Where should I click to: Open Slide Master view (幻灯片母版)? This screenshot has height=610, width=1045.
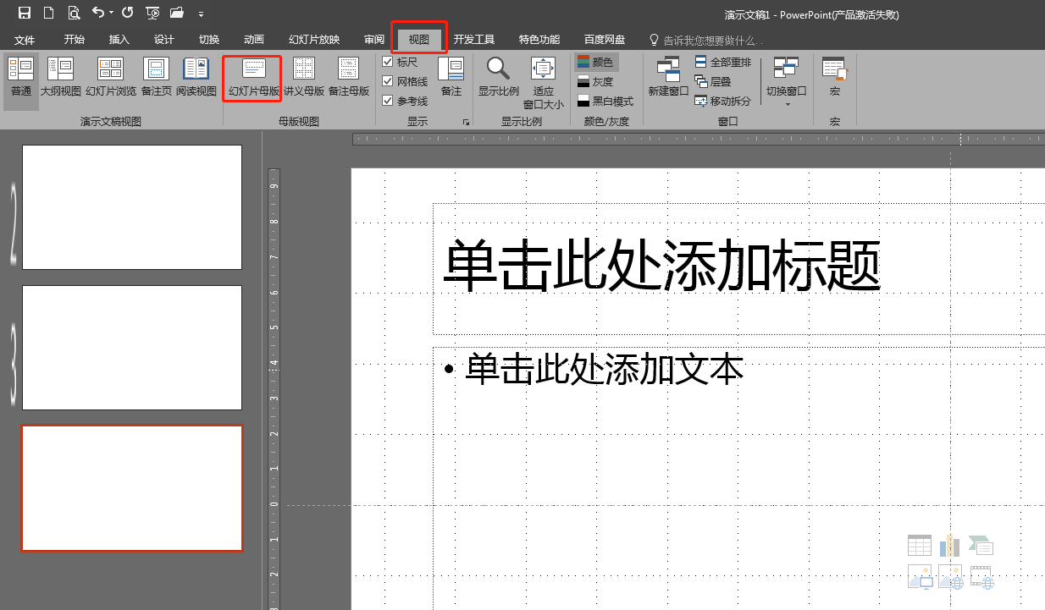(251, 78)
